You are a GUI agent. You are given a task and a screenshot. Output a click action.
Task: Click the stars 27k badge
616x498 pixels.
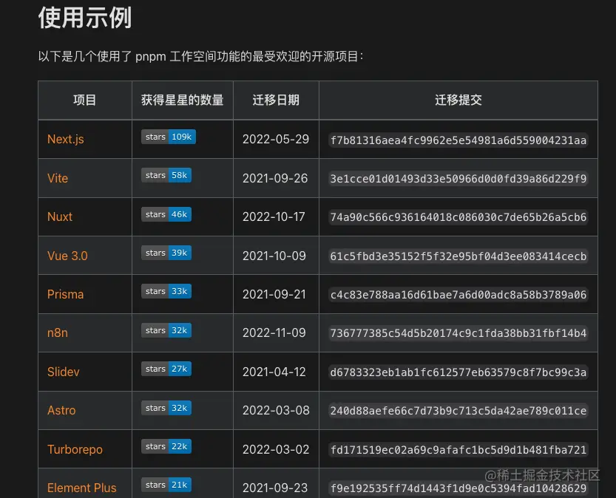[166, 369]
